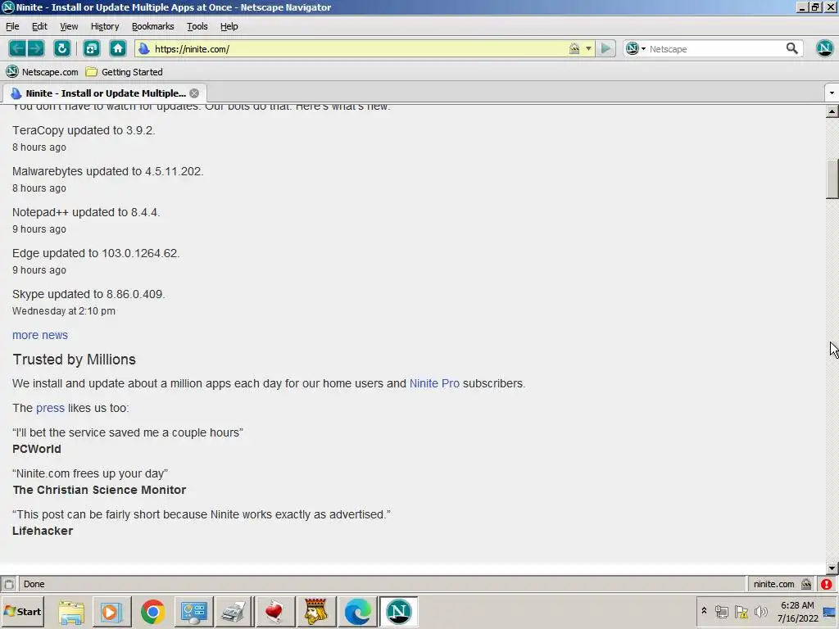Click the 'PCWorld' attribution text
The height and width of the screenshot is (629, 839).
[x=37, y=450]
